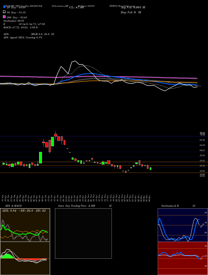Viewport: 208px width, 275px height.
Task: Open the empty Intra Day Trading Price panel
Action: [83, 233]
